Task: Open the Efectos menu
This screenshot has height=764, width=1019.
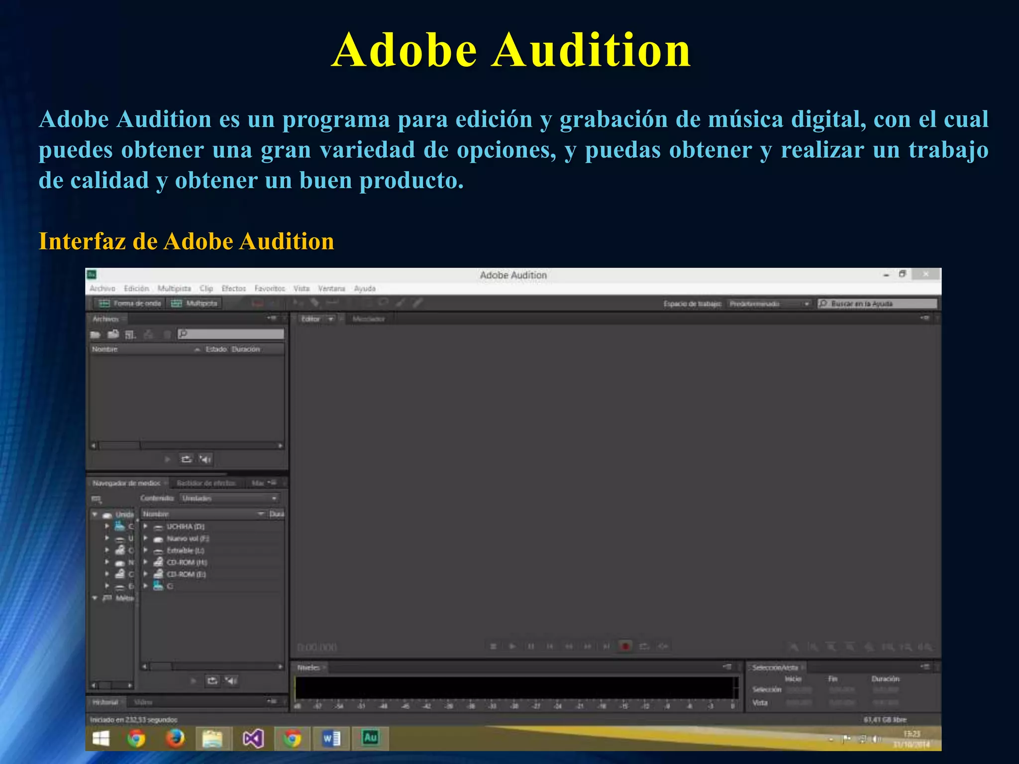Action: [x=233, y=288]
